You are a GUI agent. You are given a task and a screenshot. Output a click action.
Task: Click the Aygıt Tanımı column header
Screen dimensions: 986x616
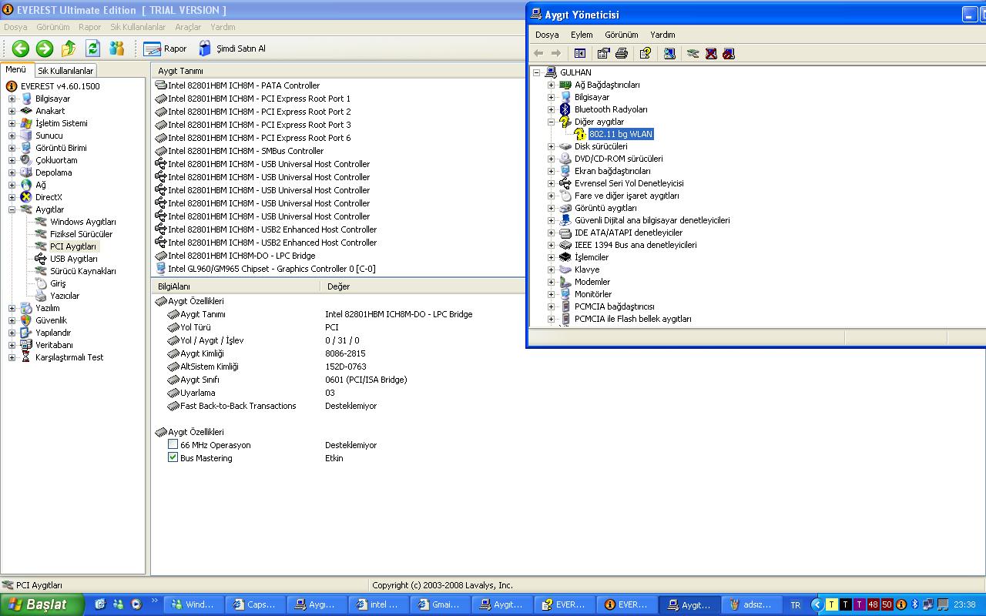coord(337,71)
